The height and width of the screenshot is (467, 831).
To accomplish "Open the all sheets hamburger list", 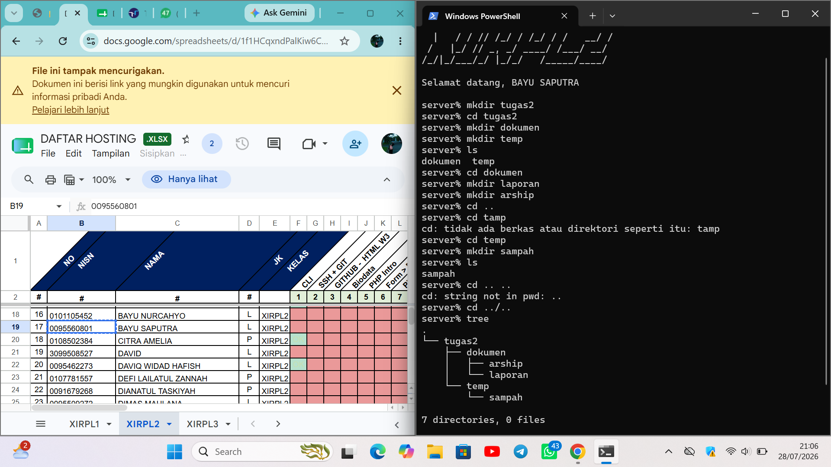I will [41, 424].
